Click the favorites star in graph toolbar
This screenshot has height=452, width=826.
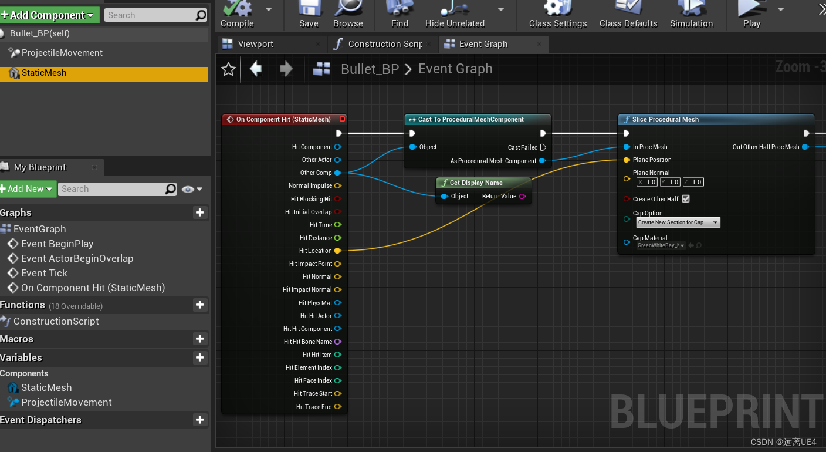[x=228, y=69]
